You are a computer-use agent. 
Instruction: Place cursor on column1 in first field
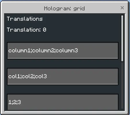tap(19, 51)
